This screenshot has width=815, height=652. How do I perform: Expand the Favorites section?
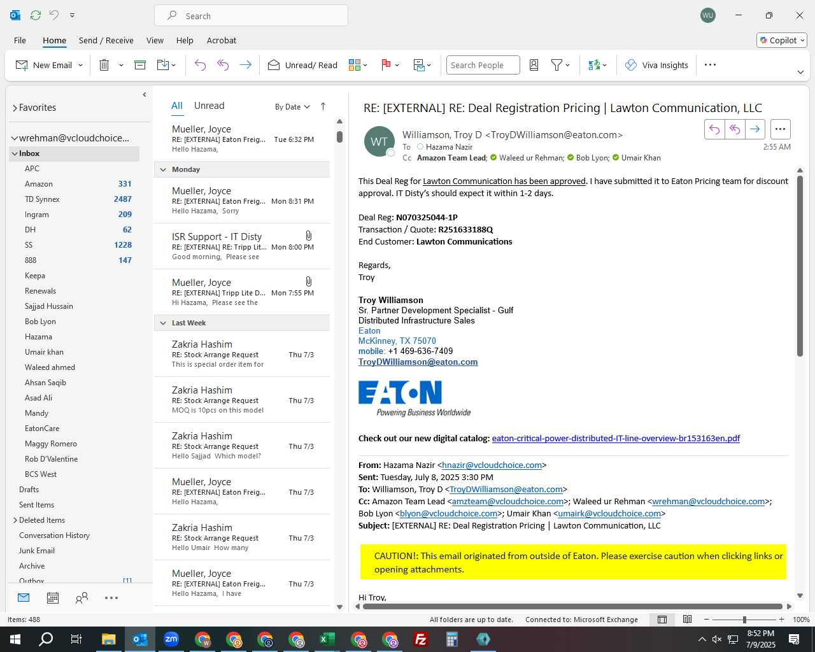[15, 108]
